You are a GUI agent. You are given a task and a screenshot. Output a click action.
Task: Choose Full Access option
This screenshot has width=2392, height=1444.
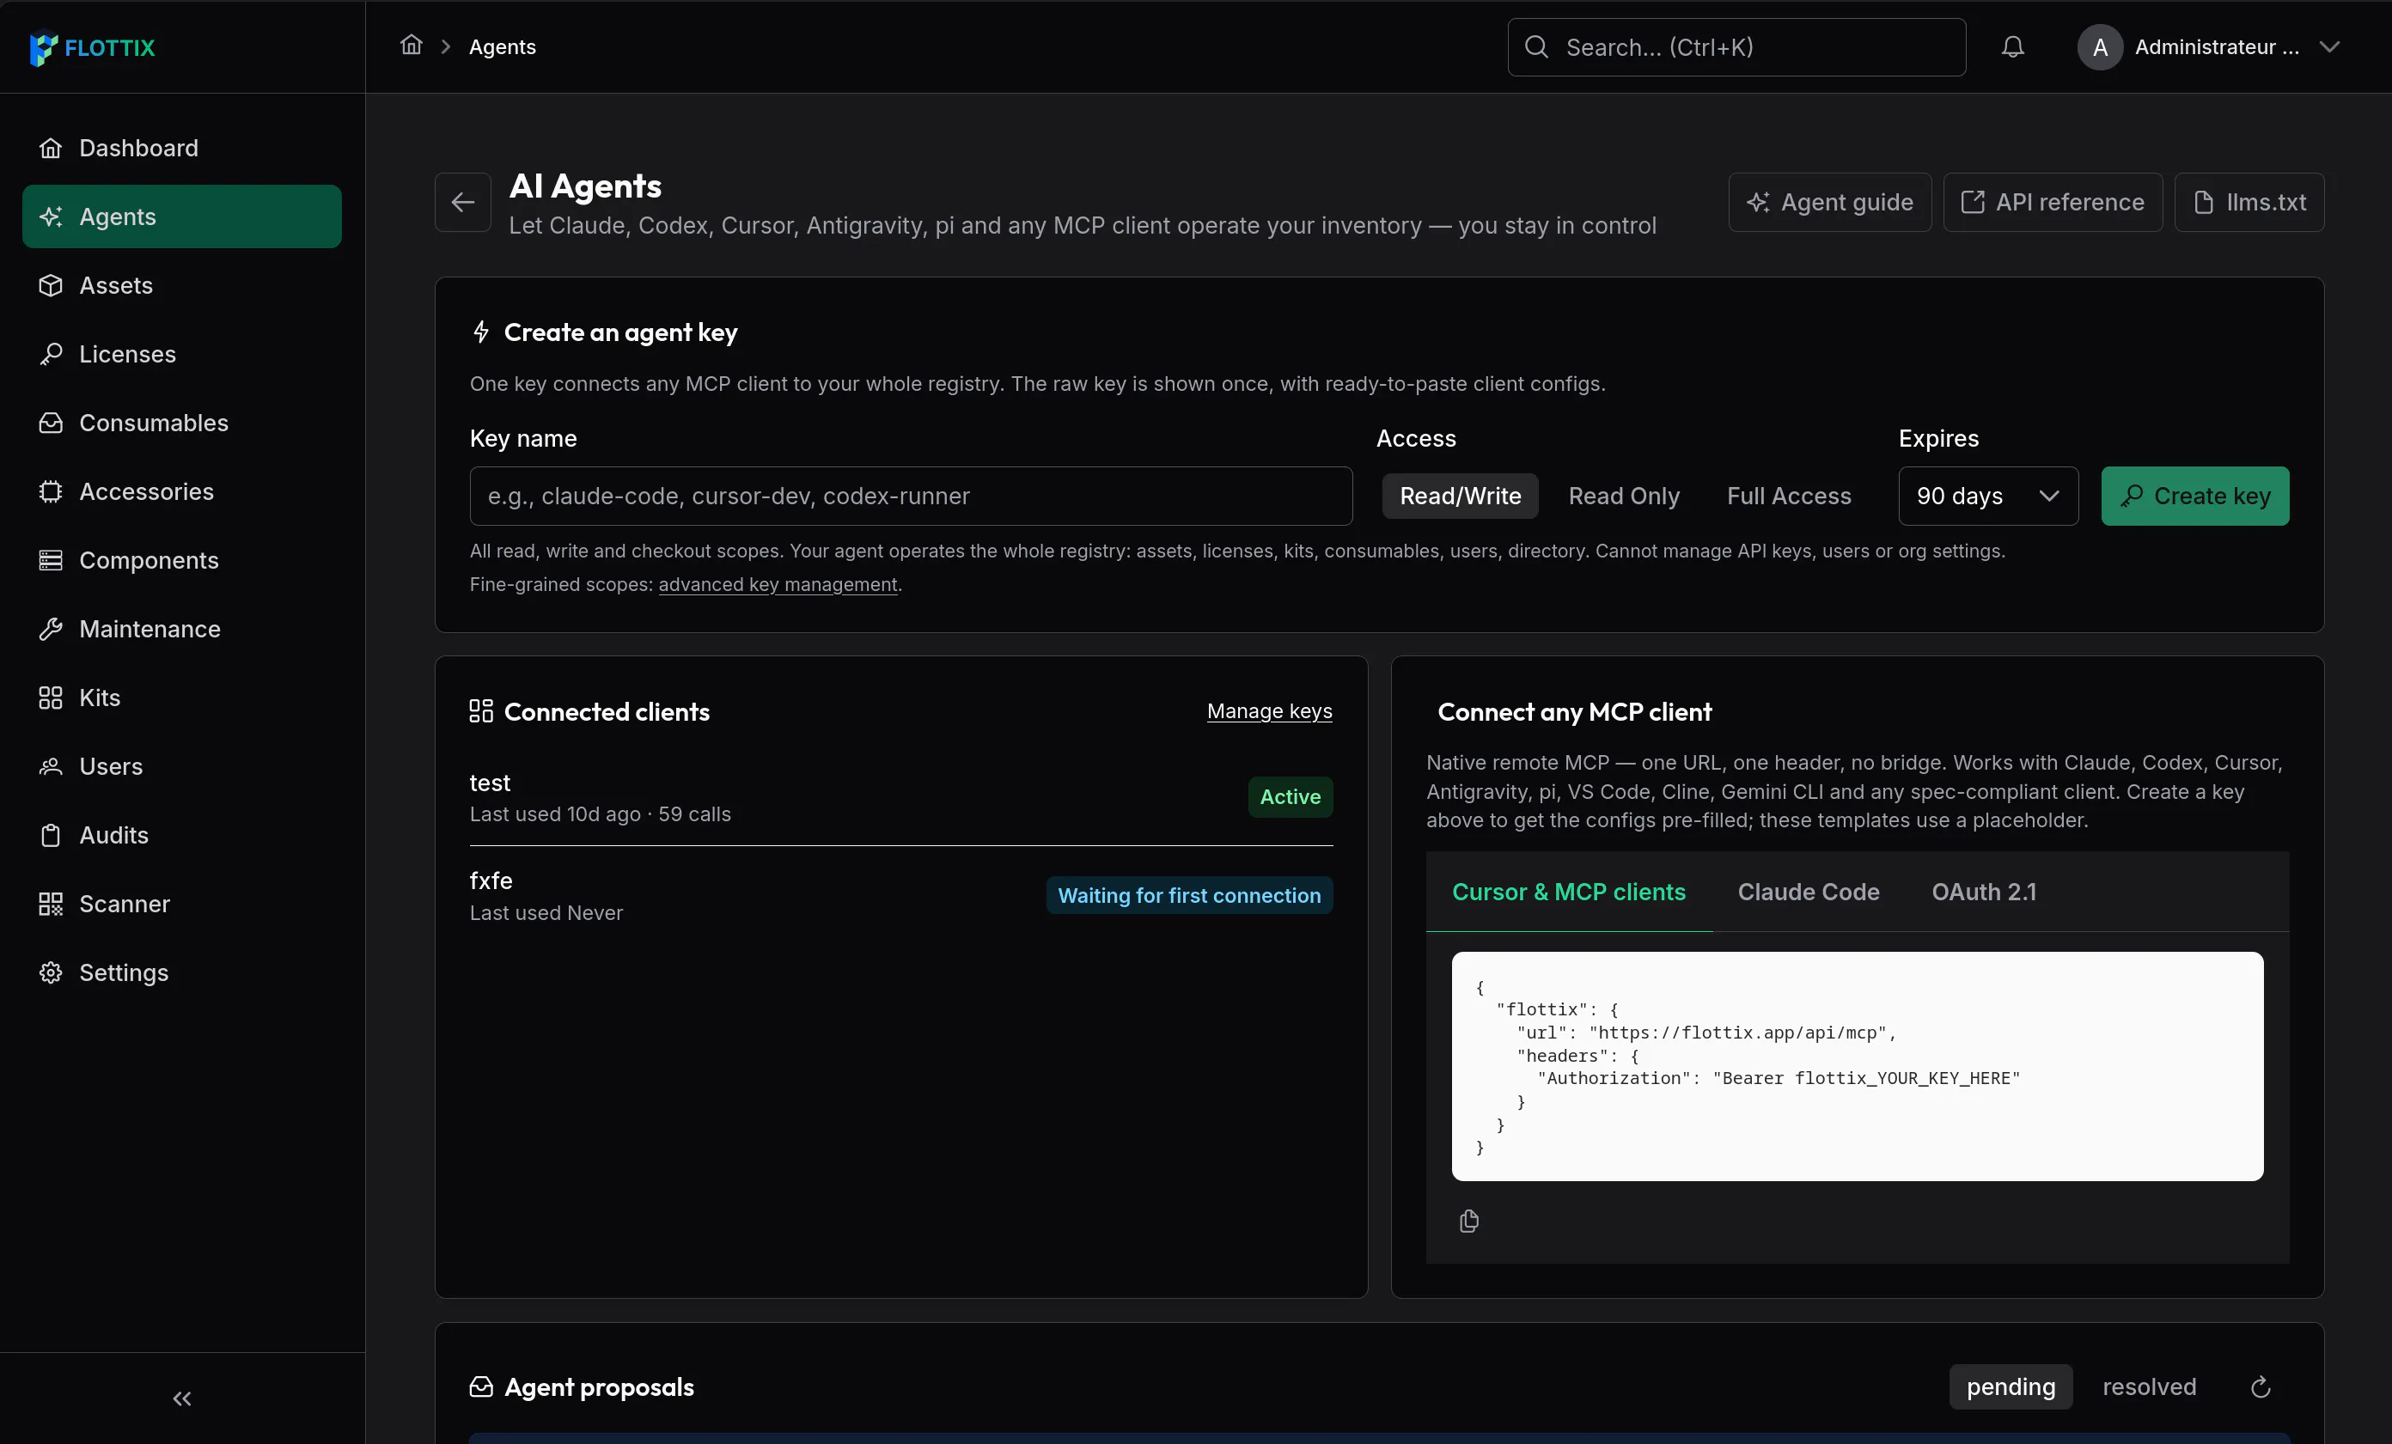(x=1788, y=496)
